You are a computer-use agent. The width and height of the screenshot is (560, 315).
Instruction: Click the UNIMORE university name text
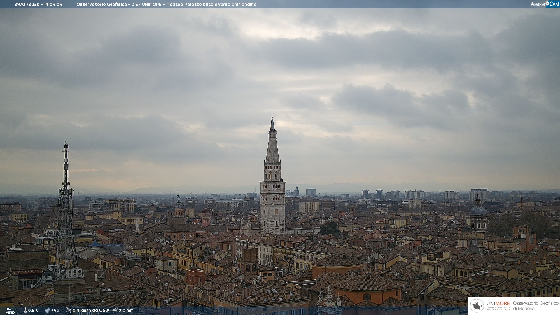498,304
